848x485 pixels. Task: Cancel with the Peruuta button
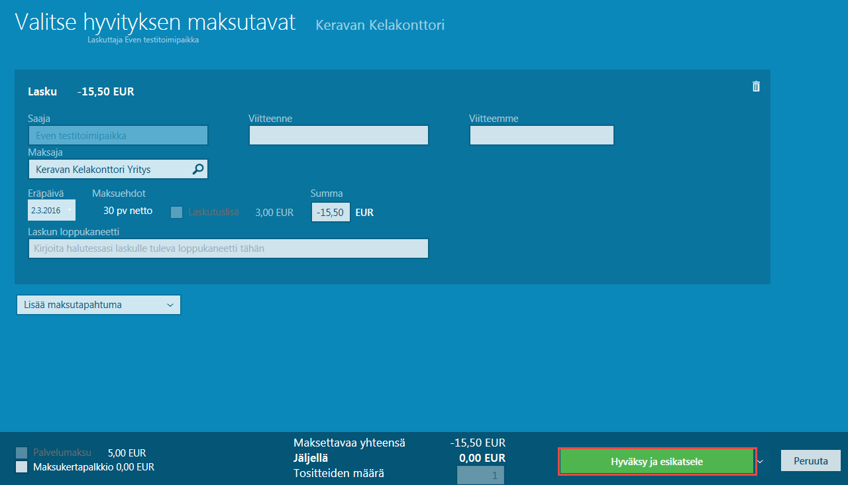coord(810,461)
